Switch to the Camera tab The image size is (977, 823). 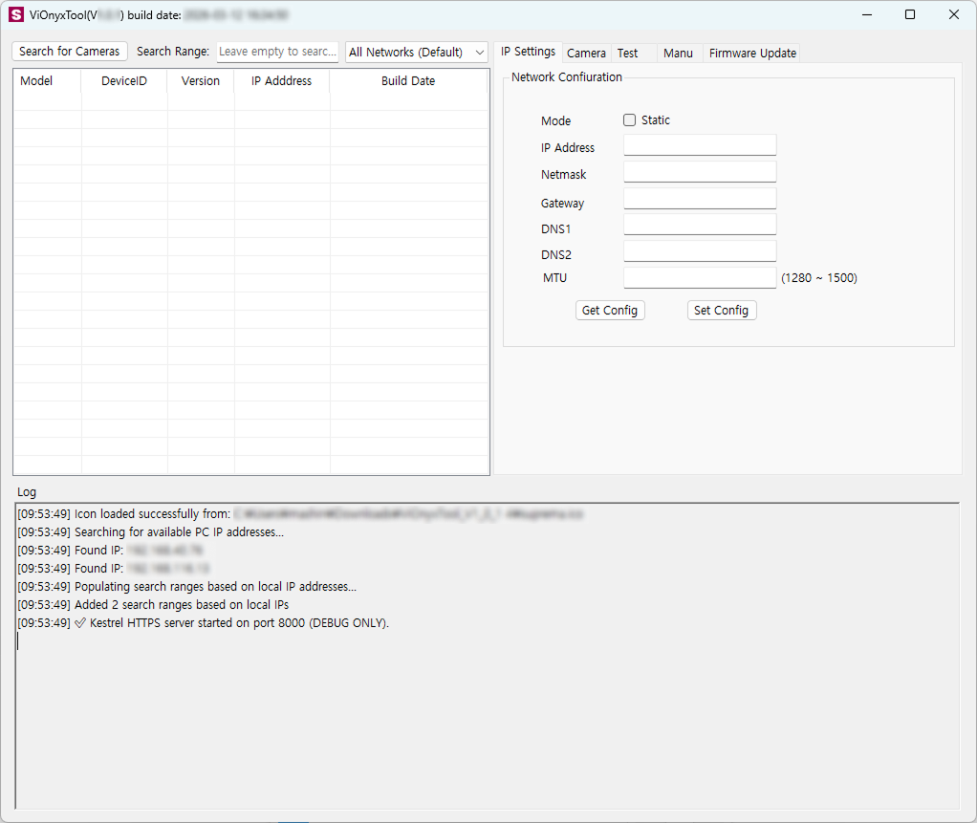pyautogui.click(x=586, y=54)
